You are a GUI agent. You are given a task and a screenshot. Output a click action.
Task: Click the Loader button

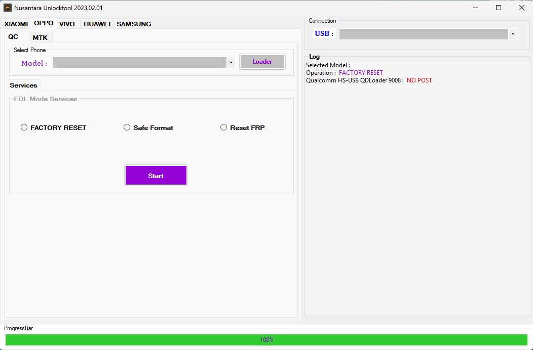click(x=262, y=61)
